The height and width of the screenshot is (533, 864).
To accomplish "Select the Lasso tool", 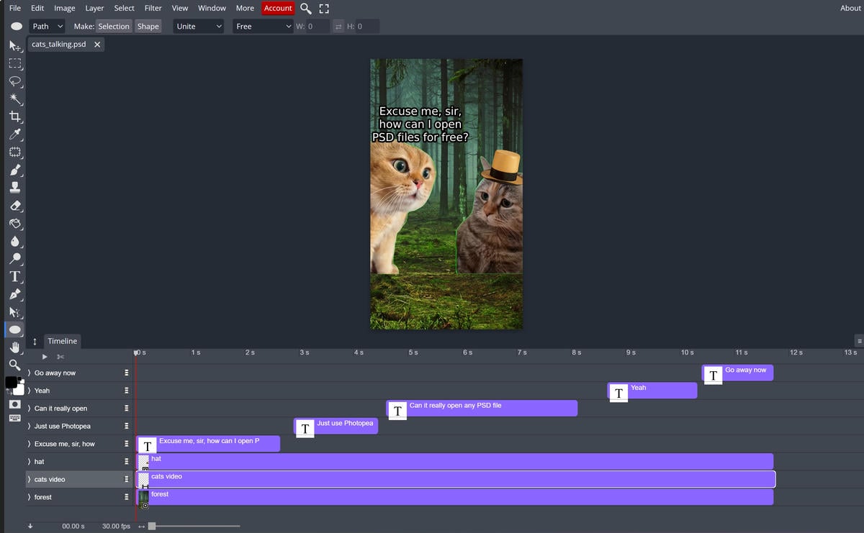I will [14, 81].
